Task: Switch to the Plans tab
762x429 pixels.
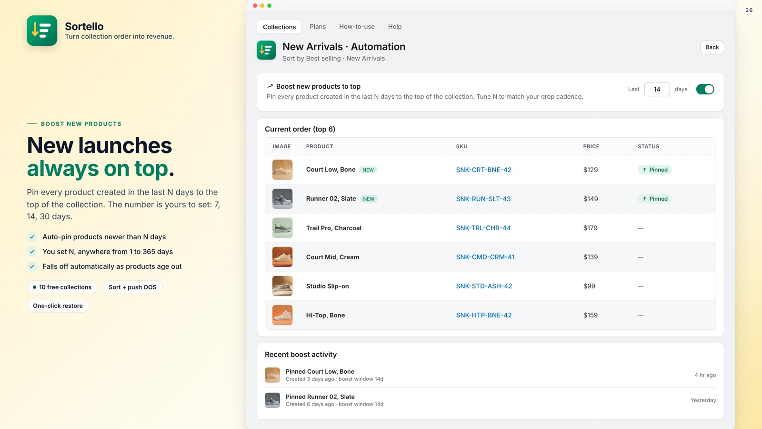Action: click(318, 27)
